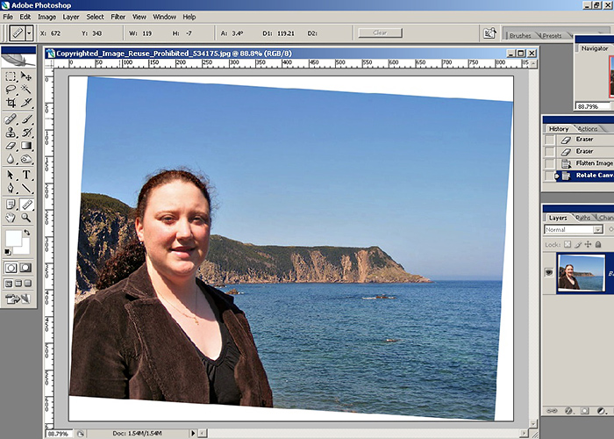Open the Window menu

[x=165, y=17]
